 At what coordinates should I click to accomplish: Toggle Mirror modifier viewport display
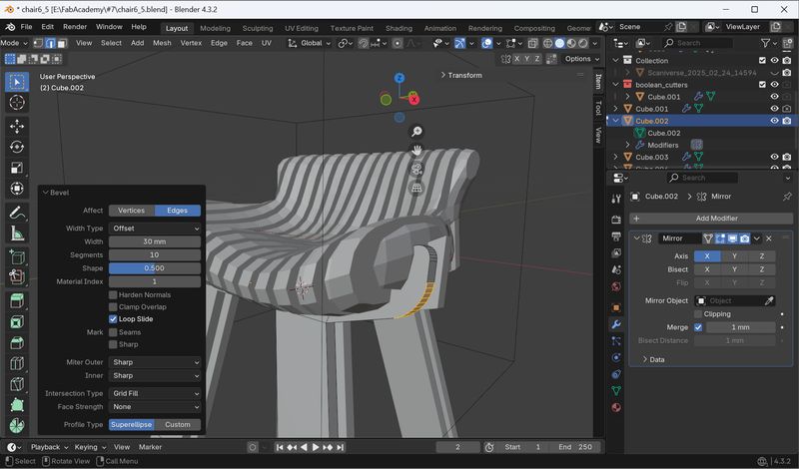pyautogui.click(x=732, y=238)
